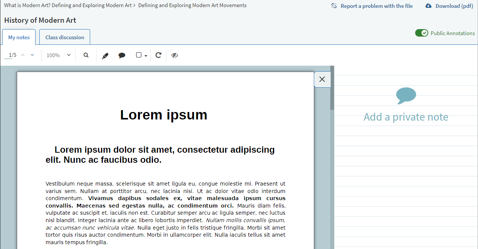
Task: Click the large speech bubble icon
Action: point(406,96)
